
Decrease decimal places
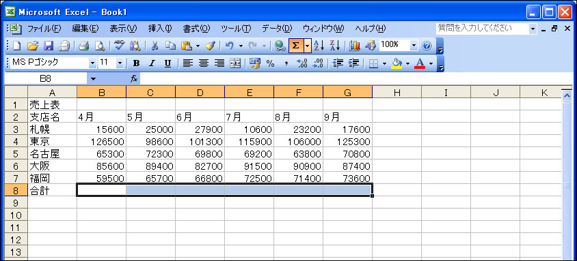[x=318, y=63]
